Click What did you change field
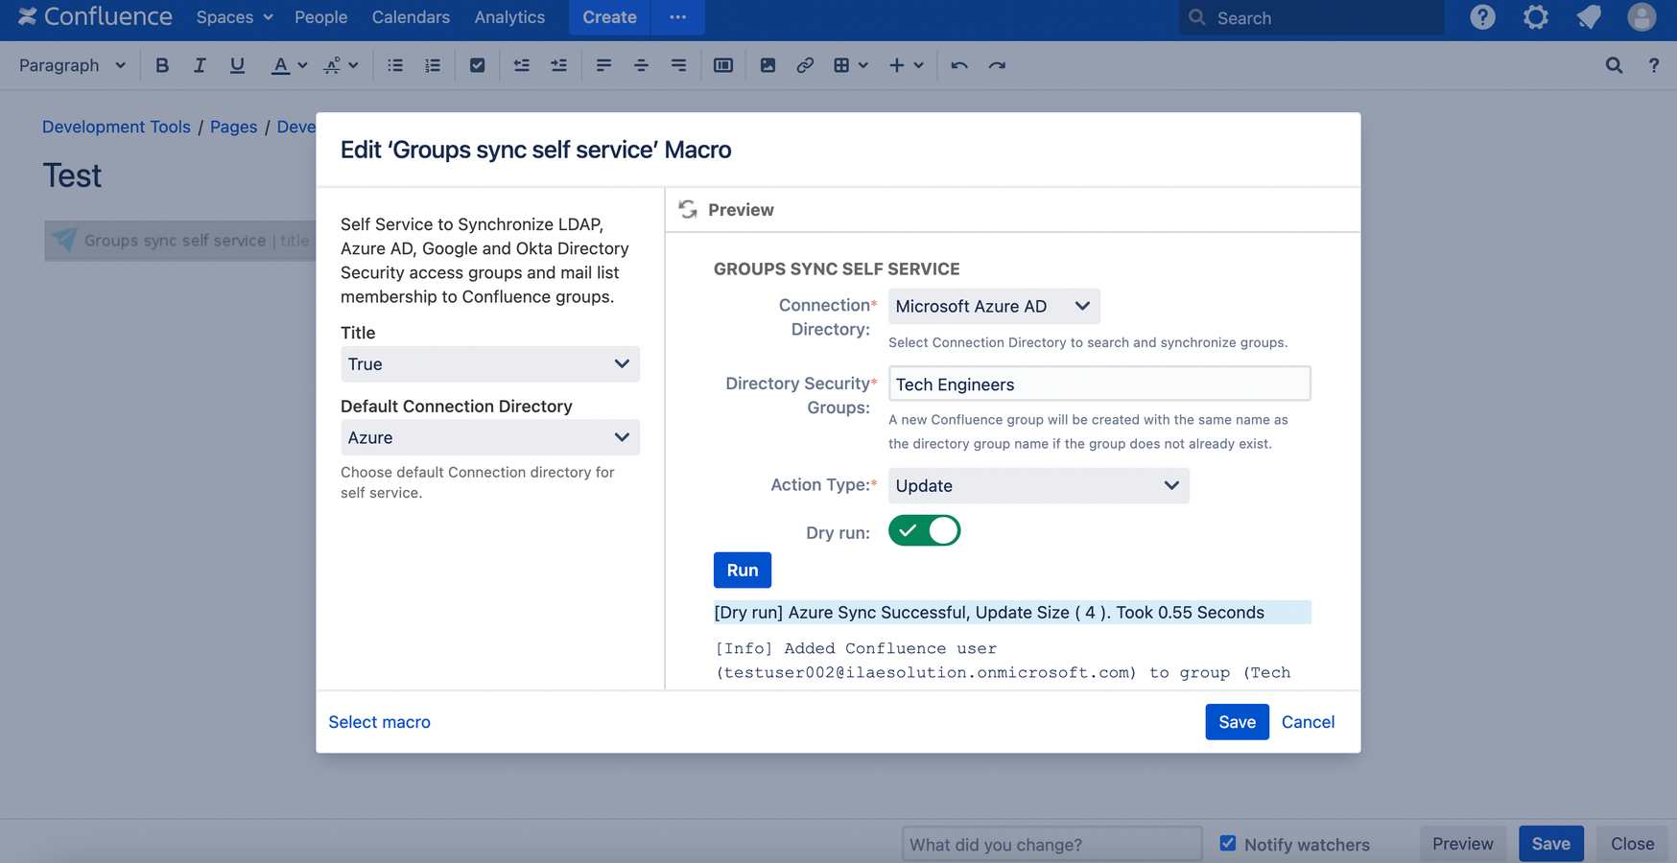The image size is (1677, 863). [1051, 844]
